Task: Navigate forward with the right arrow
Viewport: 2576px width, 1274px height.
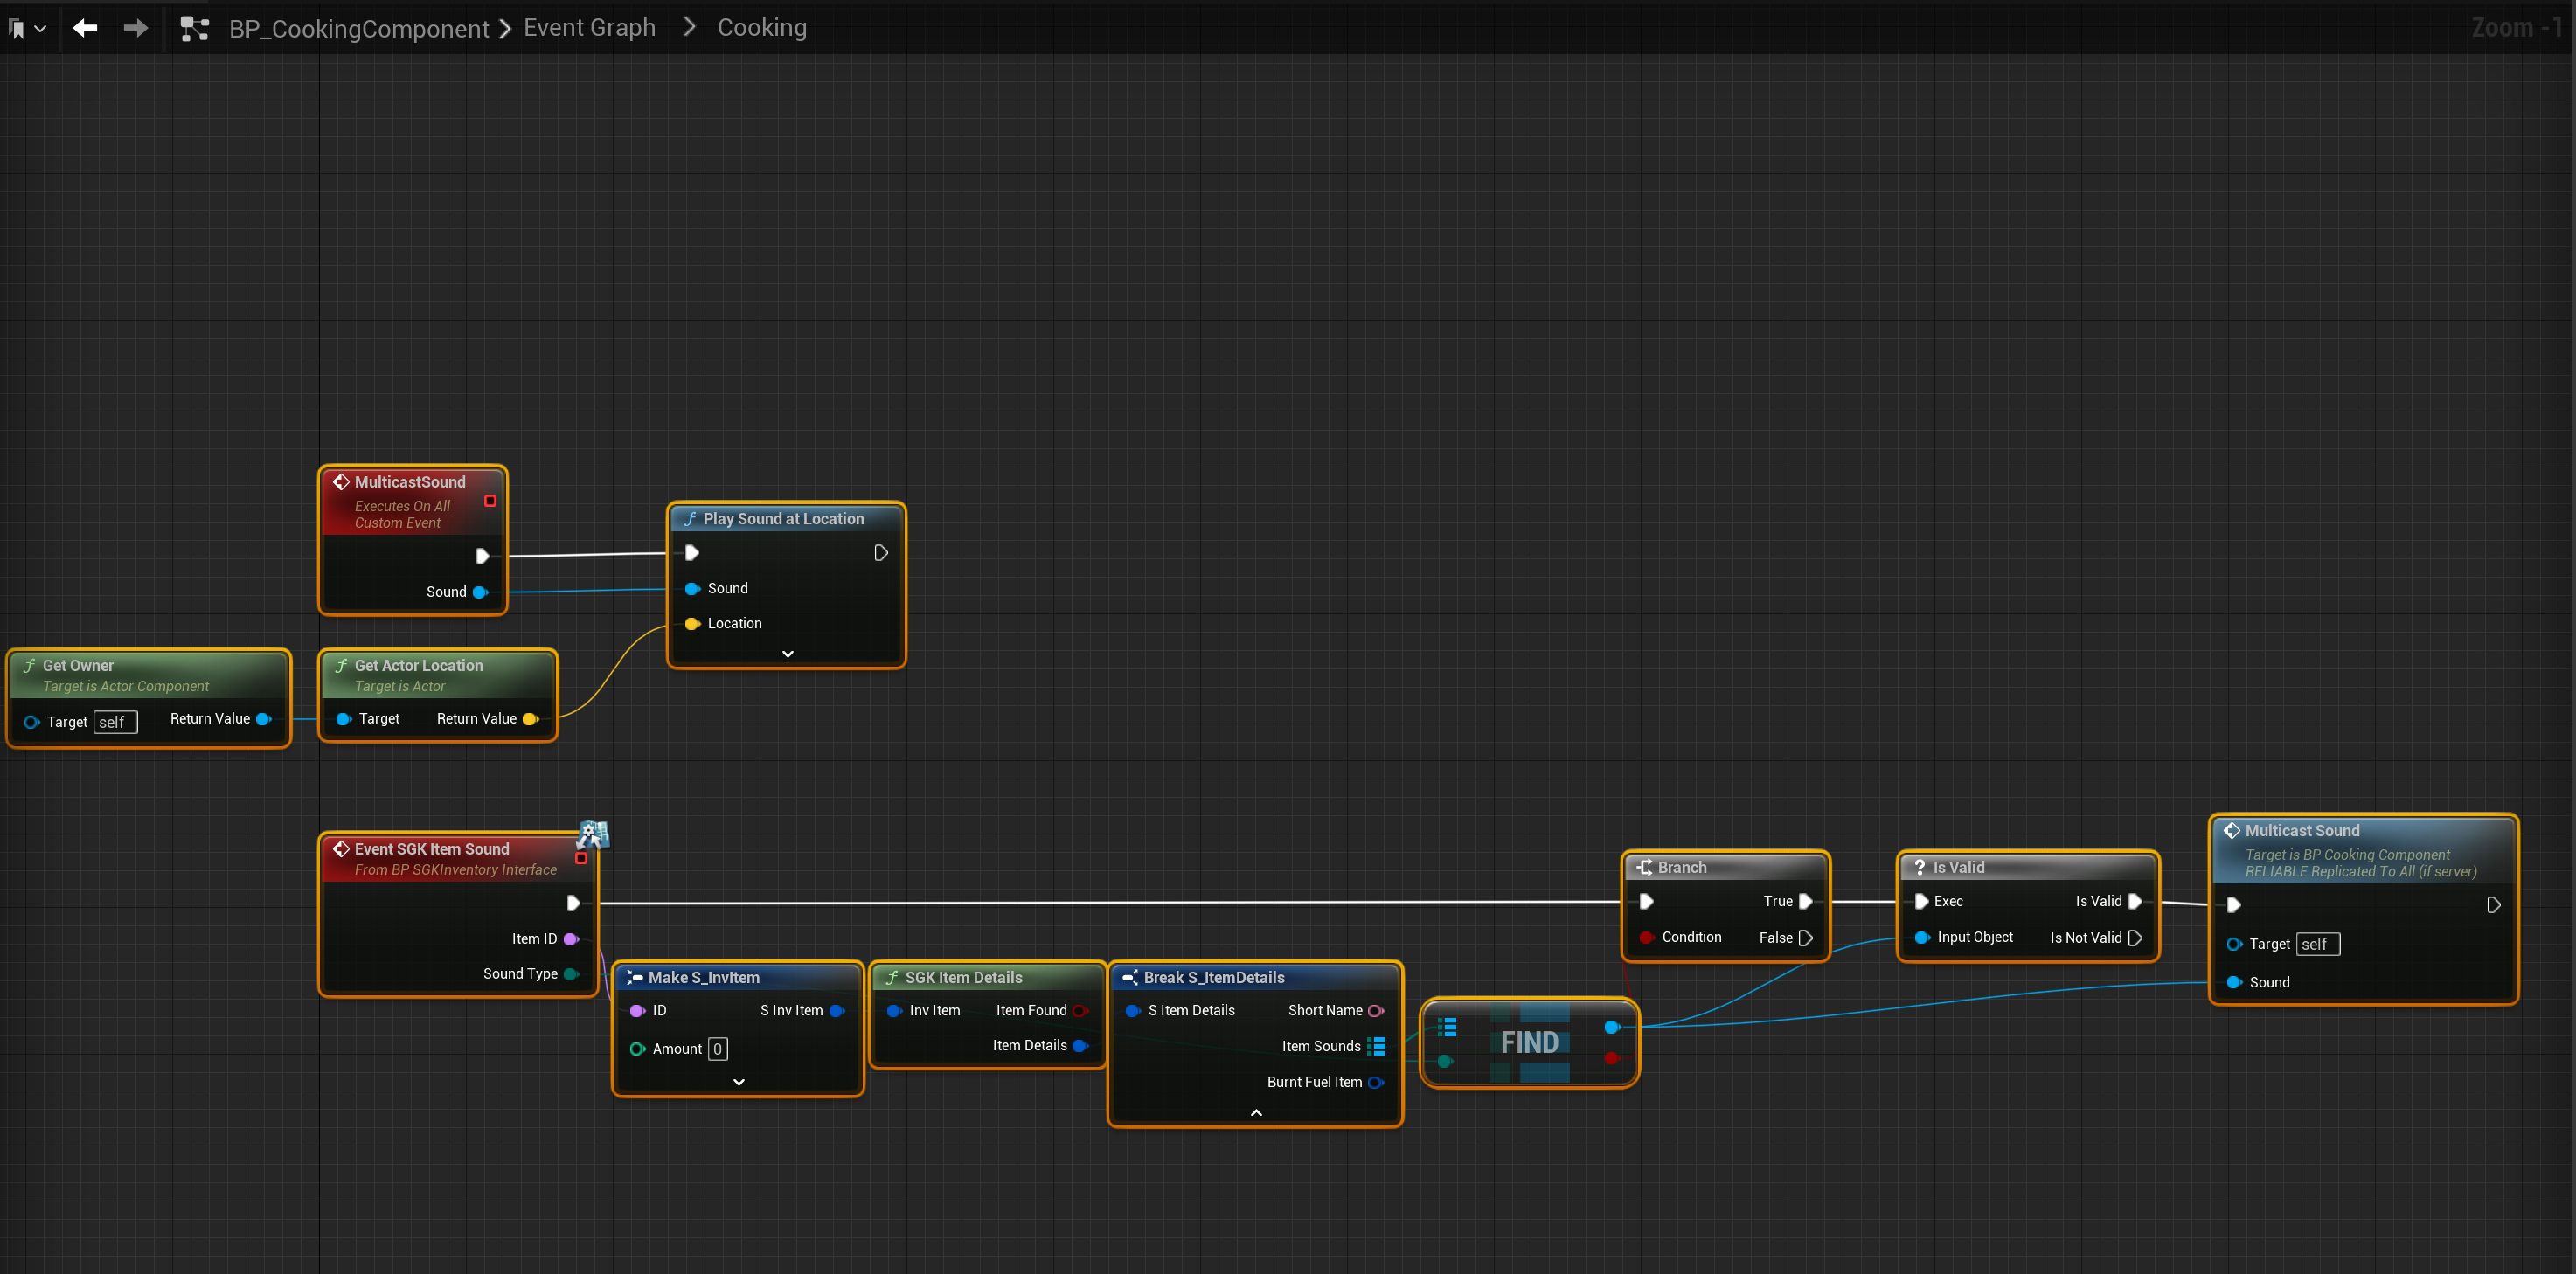Action: coord(135,28)
